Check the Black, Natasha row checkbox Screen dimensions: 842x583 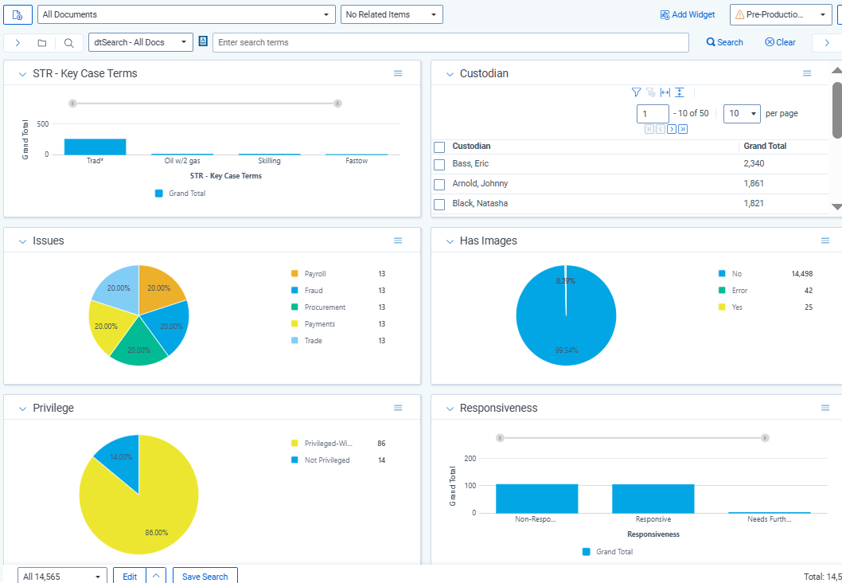click(439, 204)
